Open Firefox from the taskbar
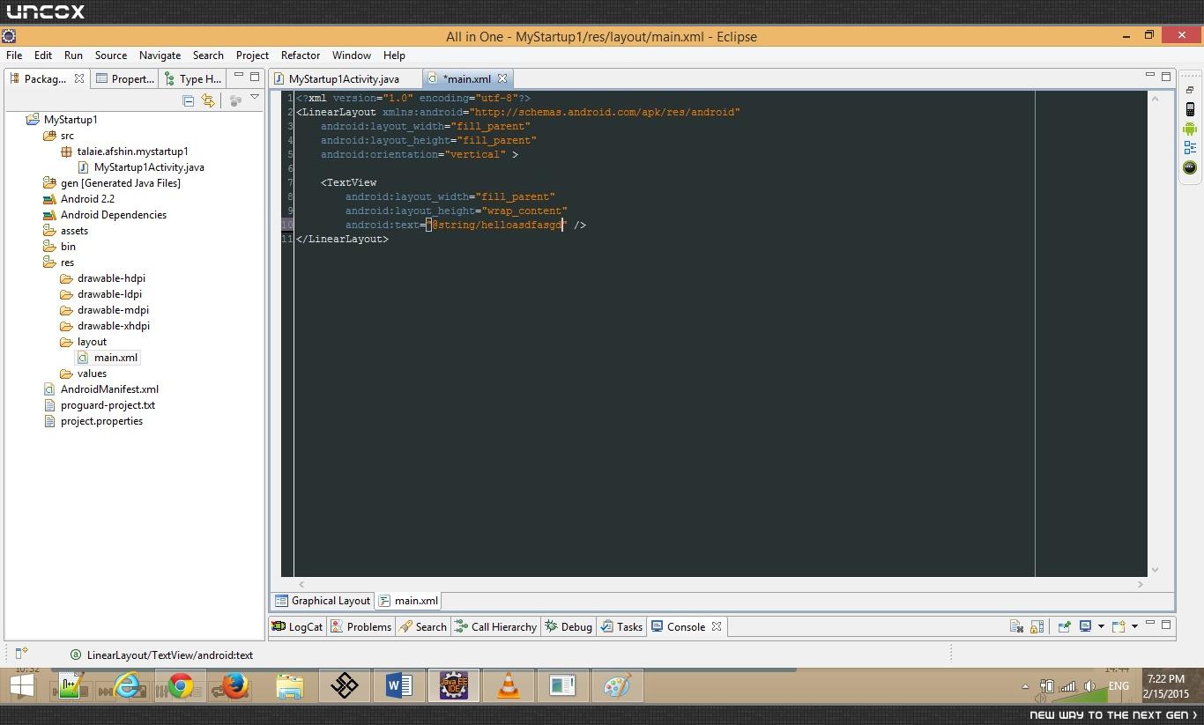Viewport: 1204px width, 725px height. (234, 685)
